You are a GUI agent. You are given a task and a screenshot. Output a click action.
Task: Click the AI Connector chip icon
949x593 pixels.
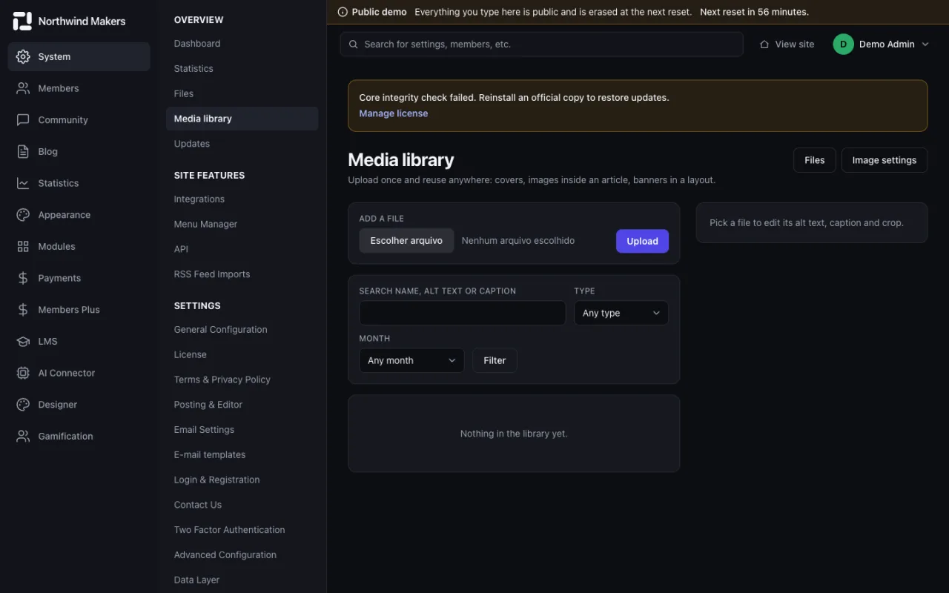pyautogui.click(x=23, y=373)
